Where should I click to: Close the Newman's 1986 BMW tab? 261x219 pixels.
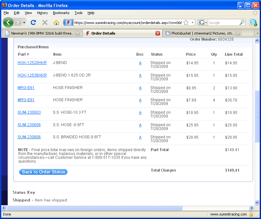78,33
